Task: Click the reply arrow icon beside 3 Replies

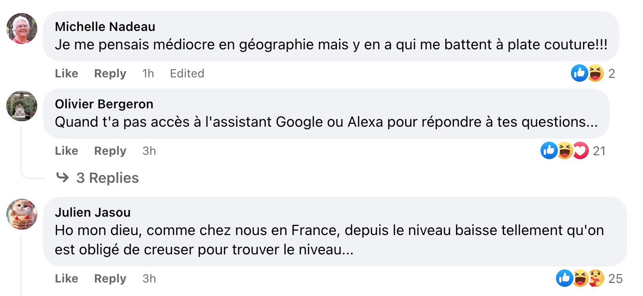Action: tap(62, 178)
